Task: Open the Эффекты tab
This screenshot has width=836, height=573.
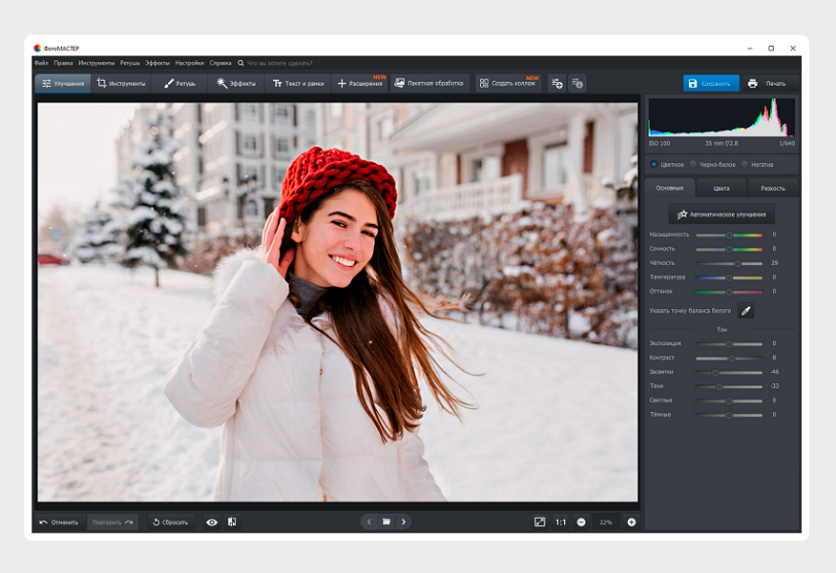Action: click(x=236, y=84)
